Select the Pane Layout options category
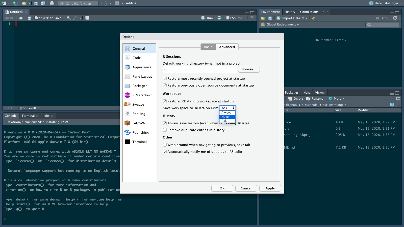Screen dimensions: 404x227 [139, 76]
